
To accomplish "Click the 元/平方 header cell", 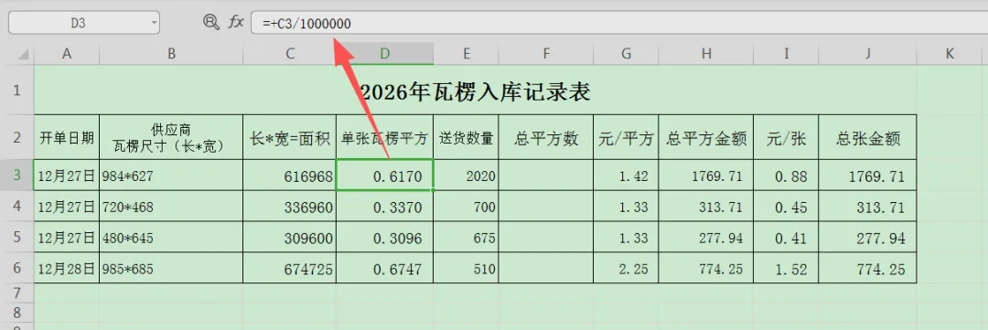I will pyautogui.click(x=627, y=137).
